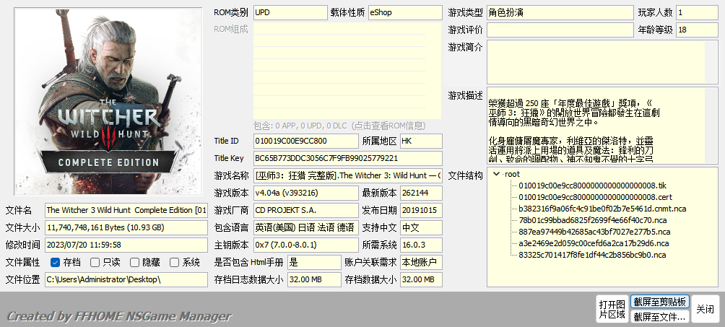Click 截屏至文件 button

pos(660,317)
